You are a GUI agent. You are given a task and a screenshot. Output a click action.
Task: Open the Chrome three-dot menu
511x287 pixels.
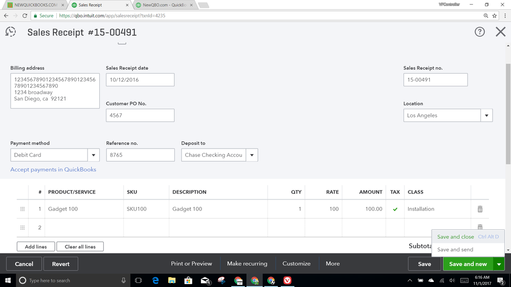pos(505,16)
